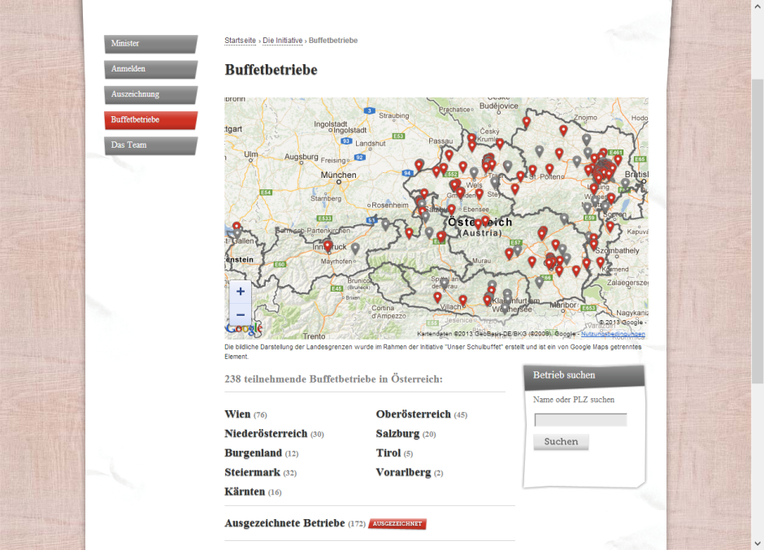Go to Die Initiative breadcrumb link
The height and width of the screenshot is (550, 764).
click(x=283, y=41)
